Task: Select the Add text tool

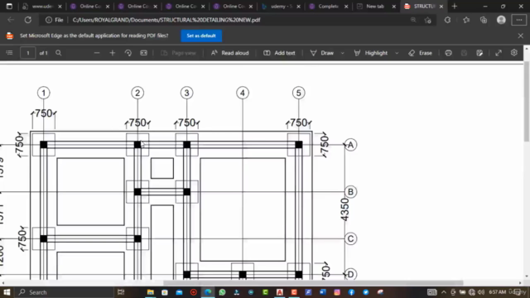Action: click(x=279, y=53)
